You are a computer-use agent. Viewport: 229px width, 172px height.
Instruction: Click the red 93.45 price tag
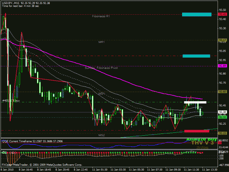(222, 14)
